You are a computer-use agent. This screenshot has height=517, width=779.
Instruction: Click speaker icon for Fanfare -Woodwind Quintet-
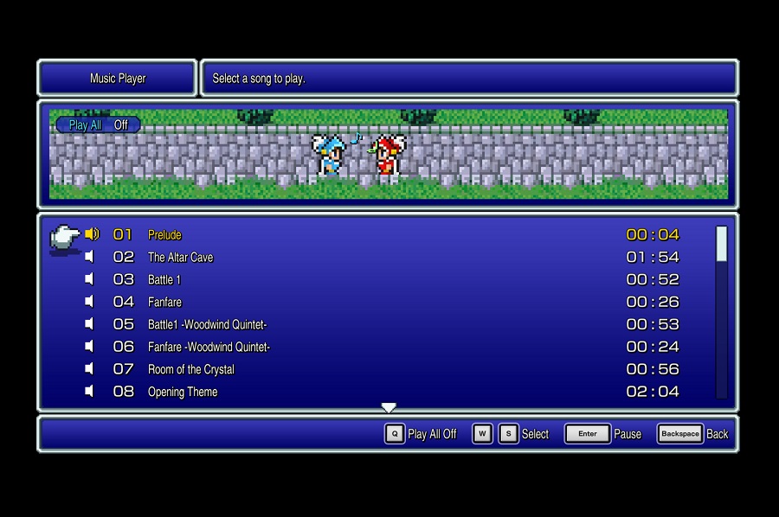click(89, 347)
